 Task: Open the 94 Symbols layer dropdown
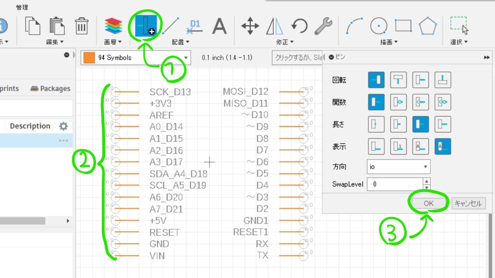(x=136, y=58)
